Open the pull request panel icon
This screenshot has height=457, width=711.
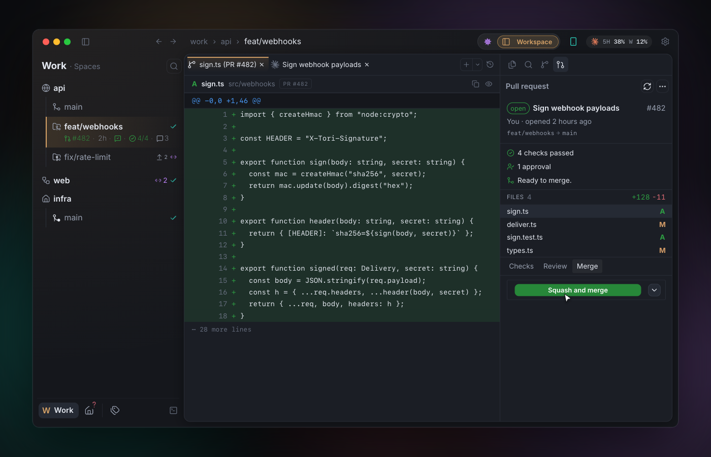(x=561, y=64)
